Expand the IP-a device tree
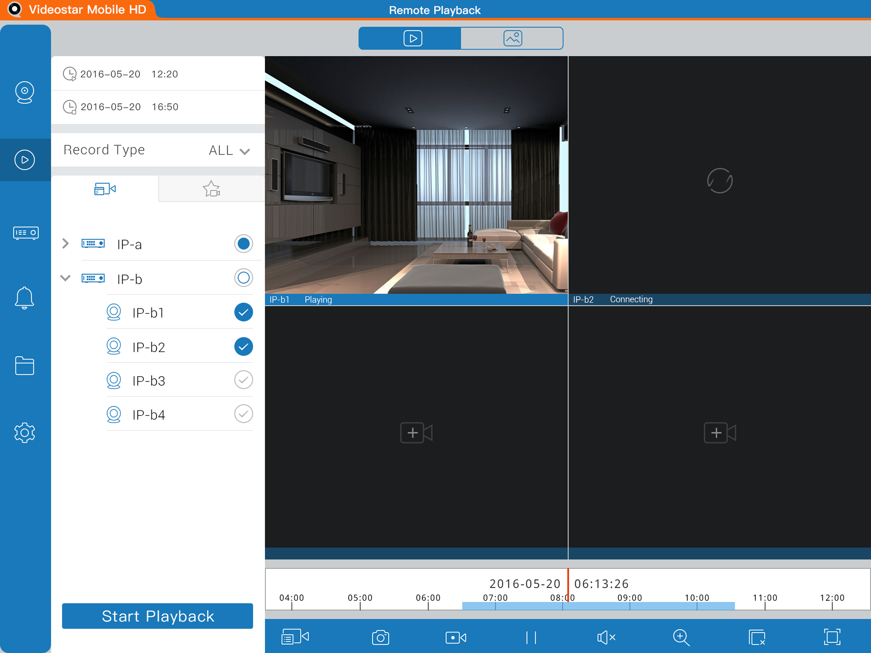 [66, 244]
